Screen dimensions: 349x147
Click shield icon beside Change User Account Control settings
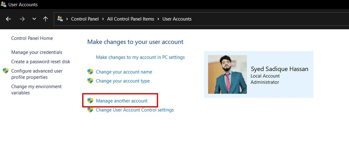[90, 110]
